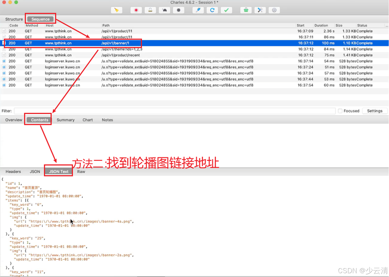Click the 2.36 s duration cell

[x=329, y=31]
